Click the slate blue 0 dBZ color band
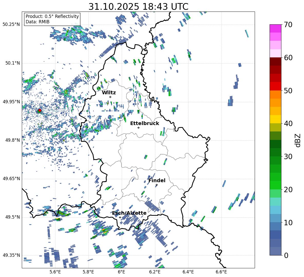This screenshot has width=304, height=277. (x=275, y=251)
